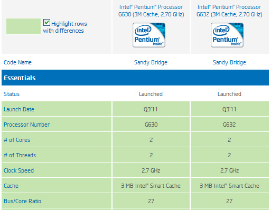The image size is (271, 210).
Task: Click the # of Threads row label
Action: (20, 155)
